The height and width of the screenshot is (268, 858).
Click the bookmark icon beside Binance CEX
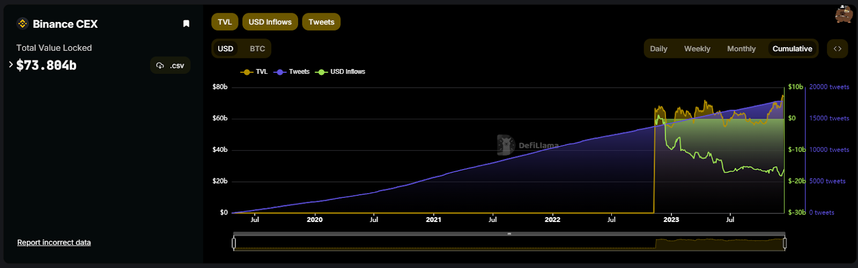(186, 24)
